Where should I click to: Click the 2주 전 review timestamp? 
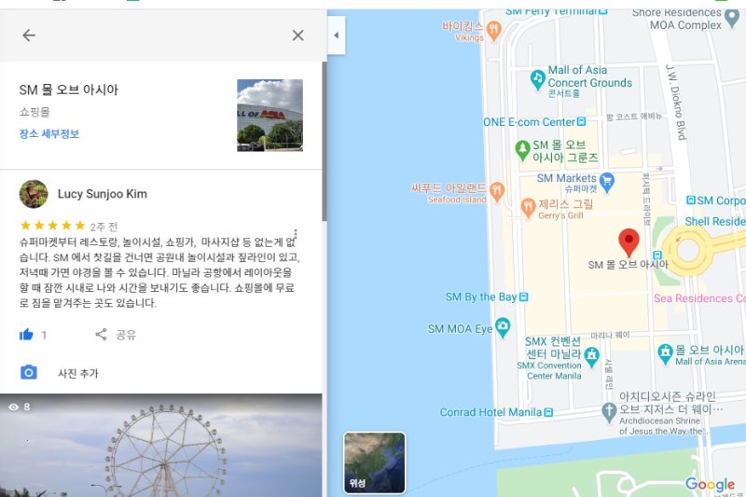(104, 227)
